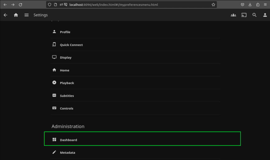Click the page info document icon in address bar
Image resolution: width=270 pixels, height=160 pixels.
[x=55, y=5]
